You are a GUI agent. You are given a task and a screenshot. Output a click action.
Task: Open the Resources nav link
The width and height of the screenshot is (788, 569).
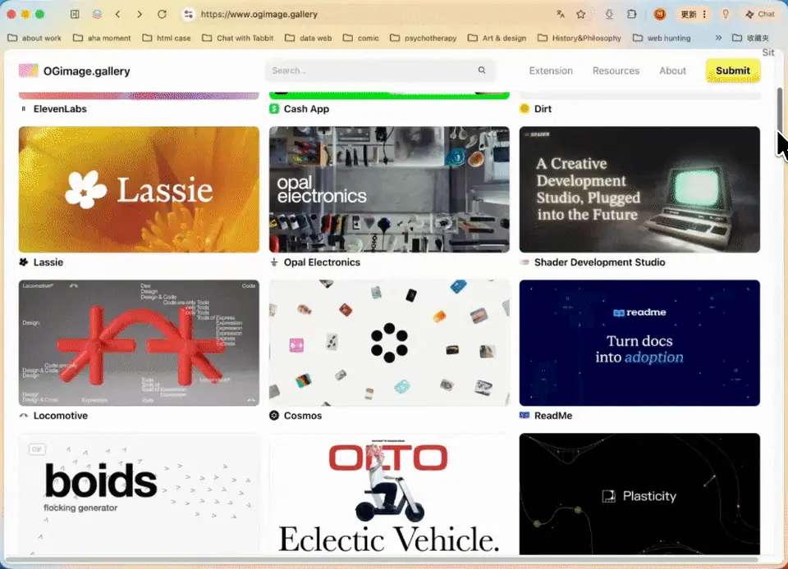pyautogui.click(x=616, y=71)
